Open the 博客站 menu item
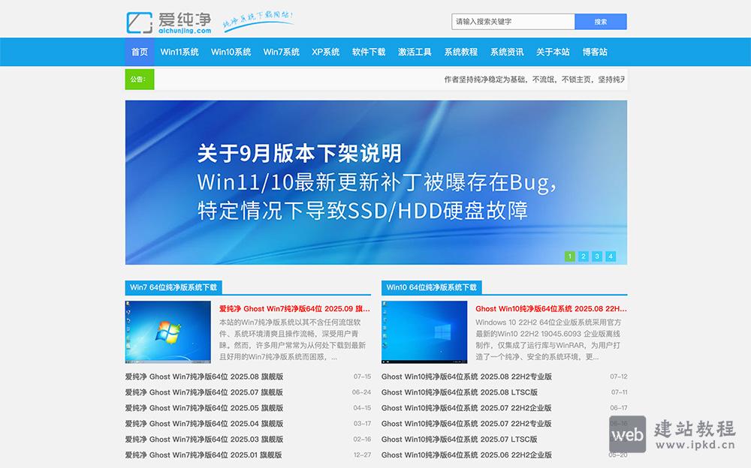This screenshot has width=751, height=468. 595,52
